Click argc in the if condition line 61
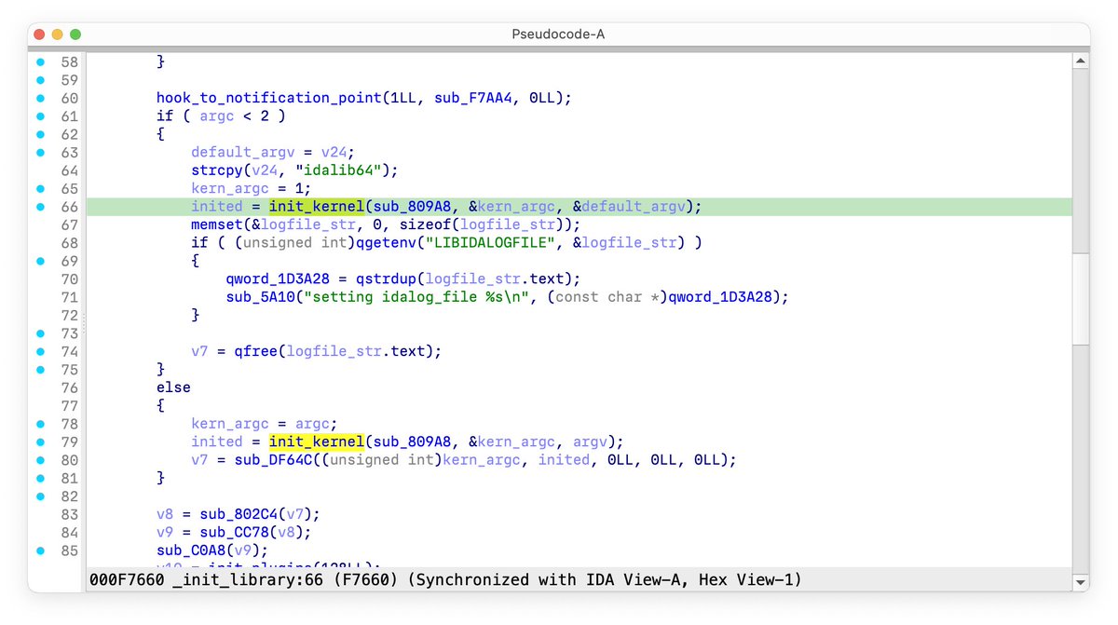 (x=217, y=116)
